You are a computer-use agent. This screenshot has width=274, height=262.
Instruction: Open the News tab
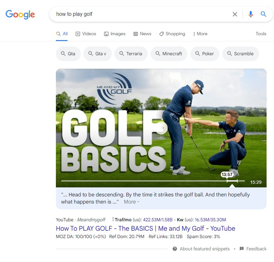pos(142,34)
